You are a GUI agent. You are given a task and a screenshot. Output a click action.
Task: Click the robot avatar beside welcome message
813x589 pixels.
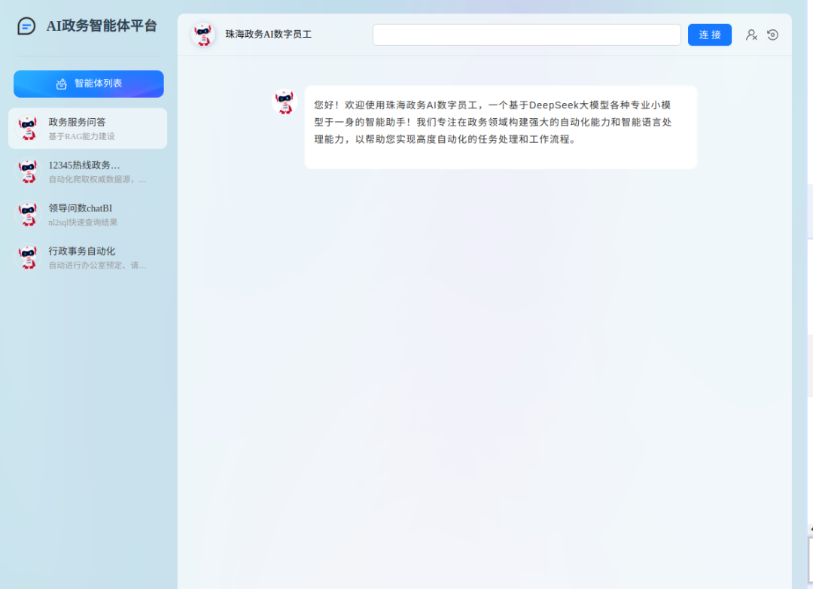pos(285,102)
